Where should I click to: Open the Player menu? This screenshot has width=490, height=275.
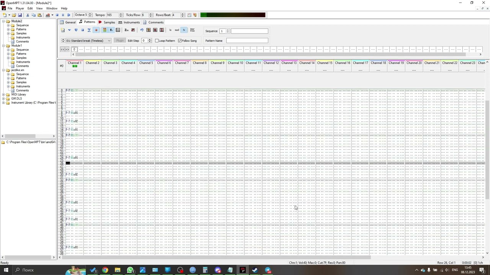pos(20,8)
